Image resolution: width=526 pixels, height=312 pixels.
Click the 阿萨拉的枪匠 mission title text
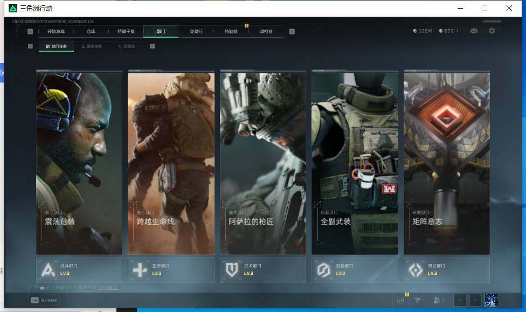tap(251, 221)
